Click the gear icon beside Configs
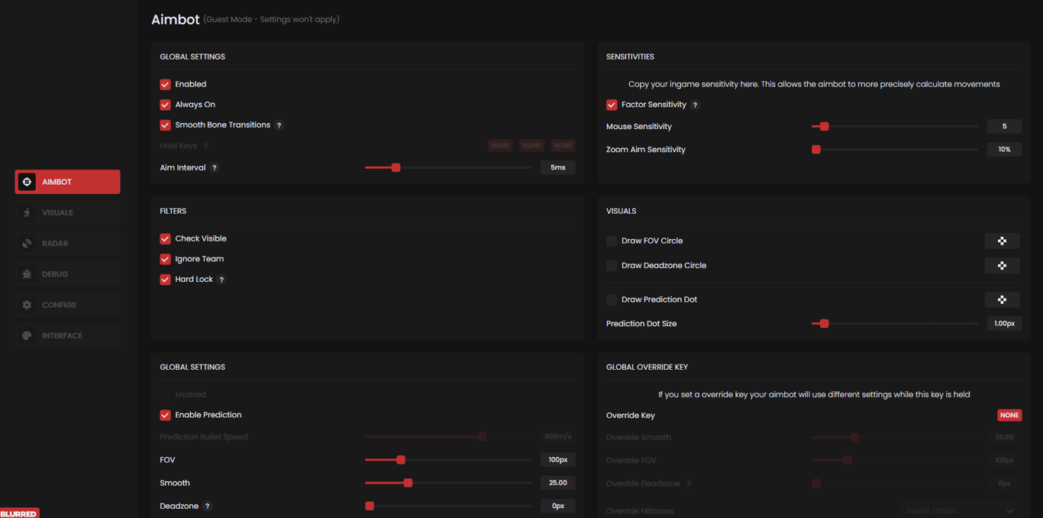This screenshot has height=518, width=1043. (27, 305)
